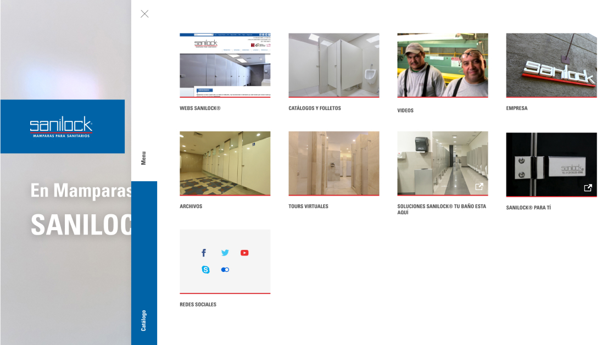Open Soluciones Sanilock restroom thumbnail
Viewport: 613px width, 345px height.
pyautogui.click(x=443, y=164)
